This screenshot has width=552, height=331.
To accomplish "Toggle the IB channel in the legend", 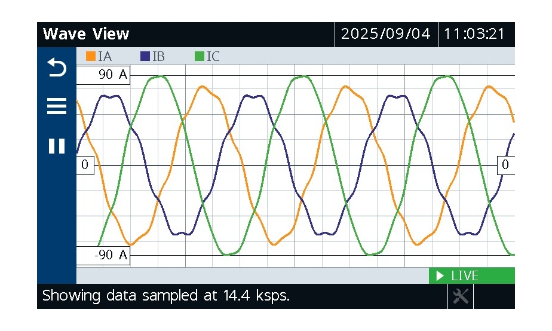I will click(x=153, y=57).
